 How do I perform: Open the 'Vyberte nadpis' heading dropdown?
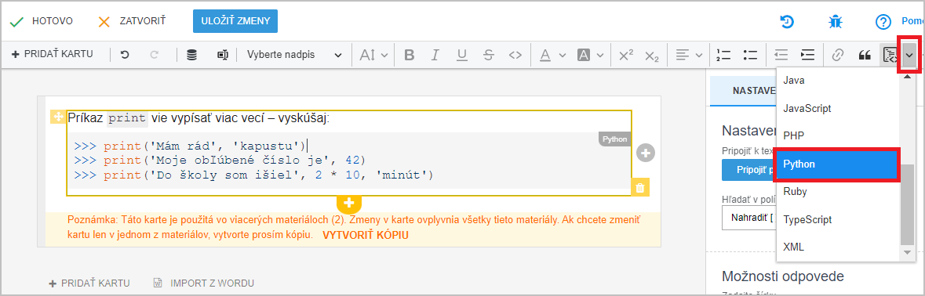293,55
